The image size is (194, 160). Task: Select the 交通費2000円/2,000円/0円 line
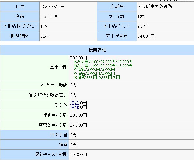point(97,77)
